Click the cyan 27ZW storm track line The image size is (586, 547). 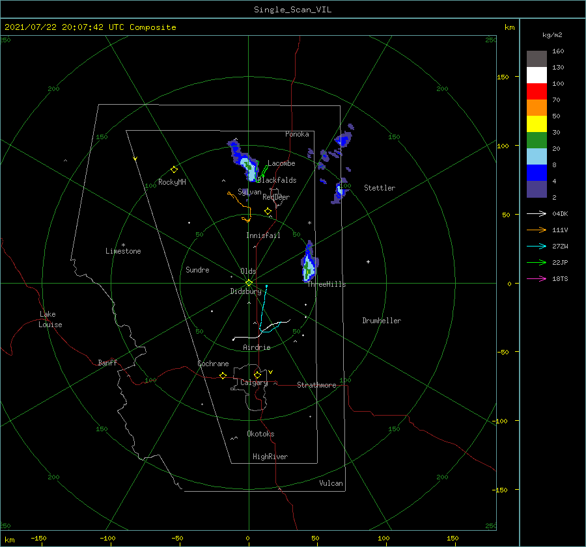pyautogui.click(x=263, y=307)
